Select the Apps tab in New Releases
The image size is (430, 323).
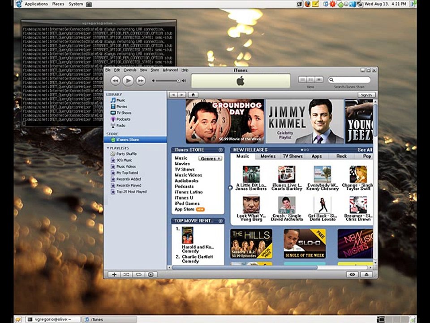tap(317, 156)
